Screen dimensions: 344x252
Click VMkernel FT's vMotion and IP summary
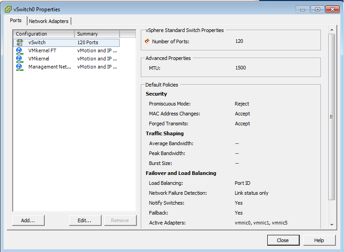97,50
